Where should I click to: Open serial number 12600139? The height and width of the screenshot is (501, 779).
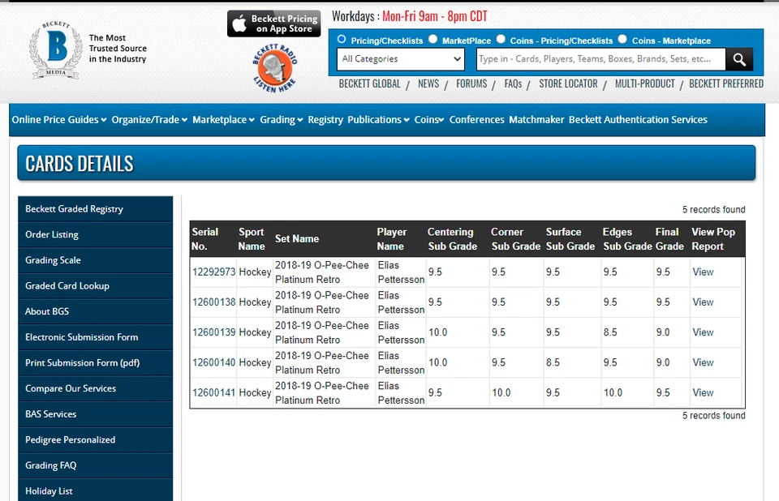(x=213, y=332)
